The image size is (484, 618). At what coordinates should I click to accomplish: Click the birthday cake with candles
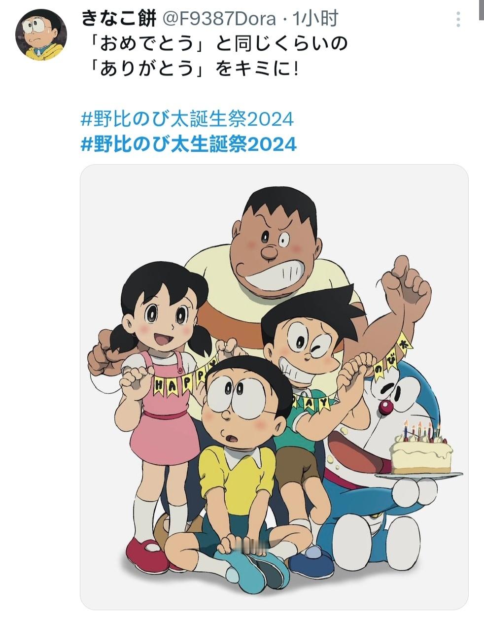pos(422,448)
